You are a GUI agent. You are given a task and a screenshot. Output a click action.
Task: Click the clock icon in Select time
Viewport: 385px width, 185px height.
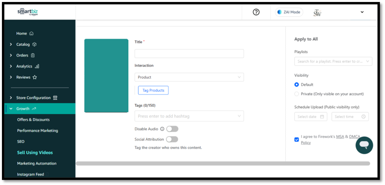pyautogui.click(x=363, y=117)
